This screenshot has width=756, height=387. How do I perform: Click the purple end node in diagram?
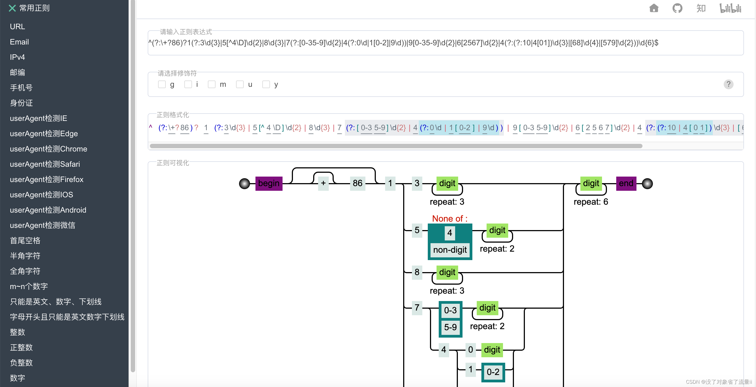[626, 184]
